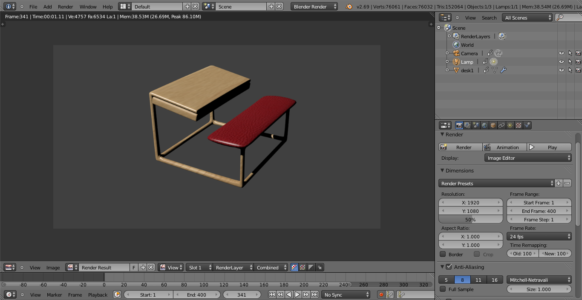This screenshot has height=300, width=582.
Task: Enable draw alpha channel display in image editor
Action: 294,267
